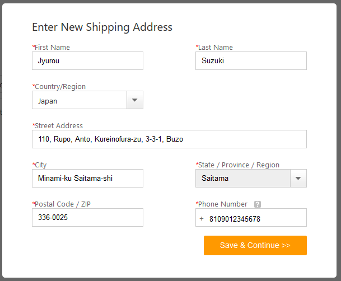The height and width of the screenshot is (281, 341).
Task: Click into the Street Address text box
Action: [169, 139]
